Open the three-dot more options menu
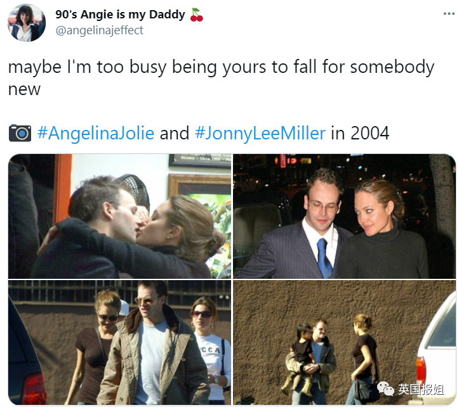This screenshot has width=459, height=410. (448, 14)
